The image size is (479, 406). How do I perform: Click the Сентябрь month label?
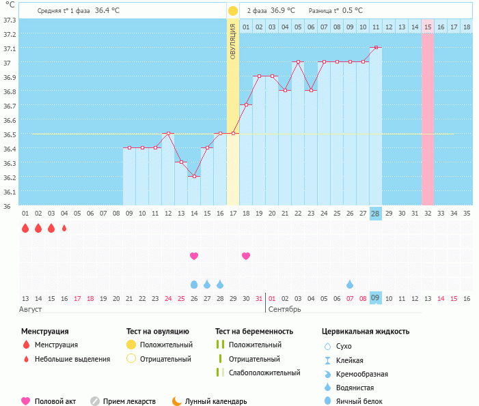284,309
